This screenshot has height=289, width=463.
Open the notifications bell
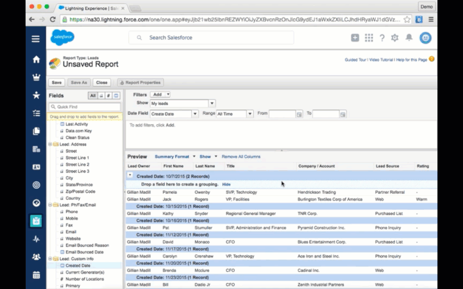point(409,38)
